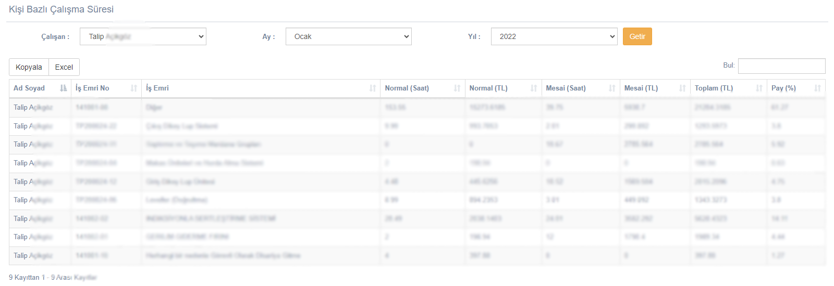This screenshot has width=834, height=286.
Task: Sort by İş Emri column arrow icon
Action: tap(373, 88)
